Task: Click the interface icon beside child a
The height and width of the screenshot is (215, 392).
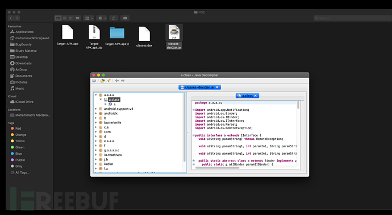Action: point(110,104)
